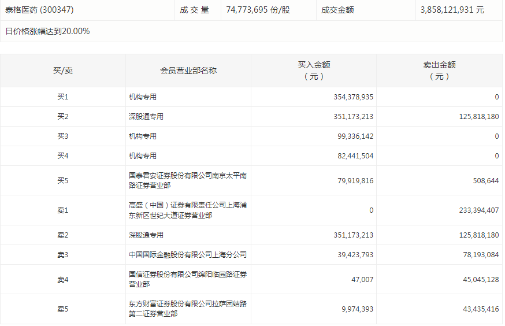
Task: Click the 成交金额 label cell
Action: click(x=339, y=10)
